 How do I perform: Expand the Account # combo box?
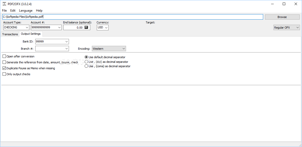pyautogui.click(x=59, y=28)
